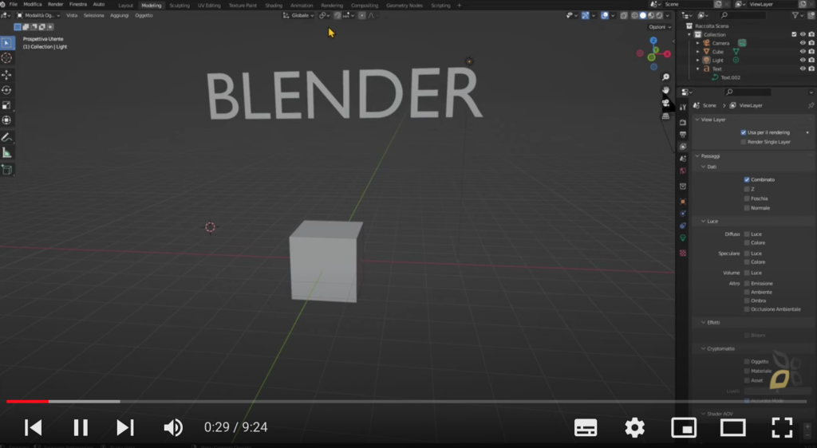Toggle camera view icon in viewport
The height and width of the screenshot is (448, 817).
(x=665, y=104)
